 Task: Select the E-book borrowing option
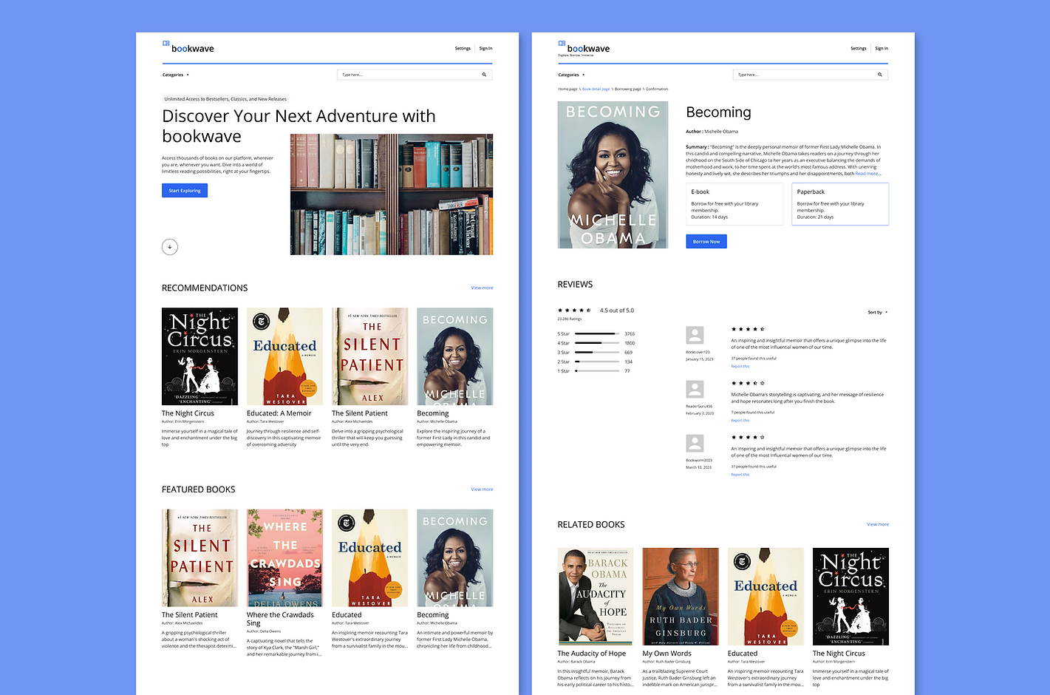[x=734, y=204]
